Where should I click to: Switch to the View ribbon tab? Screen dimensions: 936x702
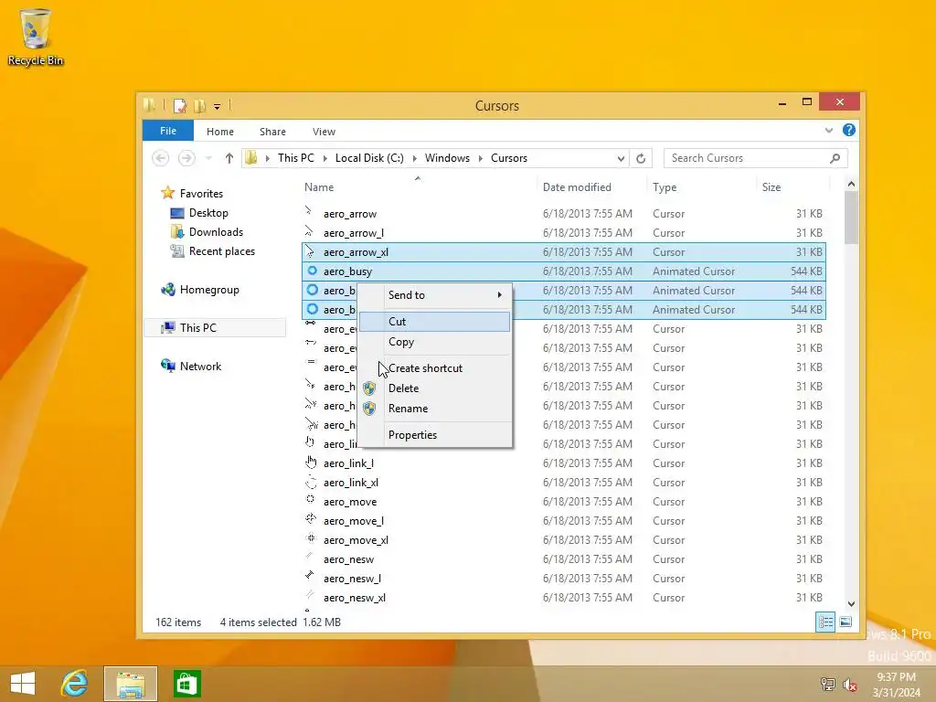click(x=324, y=132)
